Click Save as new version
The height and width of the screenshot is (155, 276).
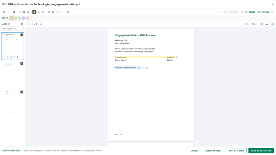[x=261, y=151]
